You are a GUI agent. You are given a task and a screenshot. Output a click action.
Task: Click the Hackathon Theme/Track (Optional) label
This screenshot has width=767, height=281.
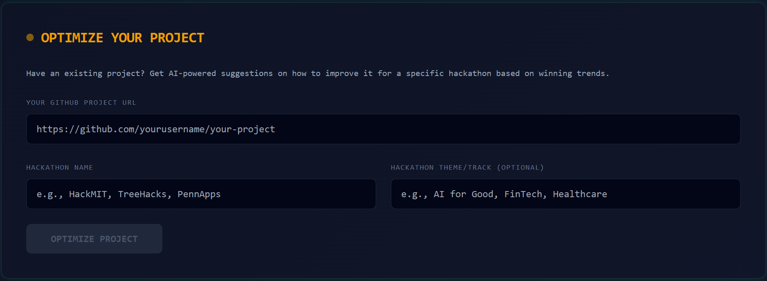pos(467,167)
